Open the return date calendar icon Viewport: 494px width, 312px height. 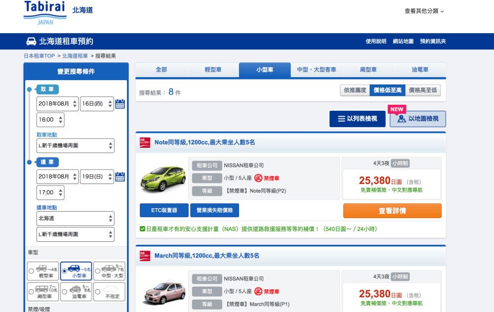coord(120,177)
